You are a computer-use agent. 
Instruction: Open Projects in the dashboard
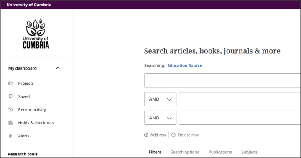click(26, 83)
